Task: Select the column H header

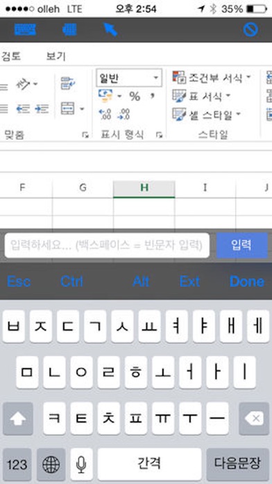Action: [x=144, y=188]
